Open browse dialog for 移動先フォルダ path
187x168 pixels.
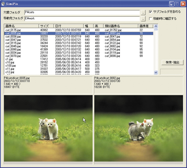click(x=143, y=19)
